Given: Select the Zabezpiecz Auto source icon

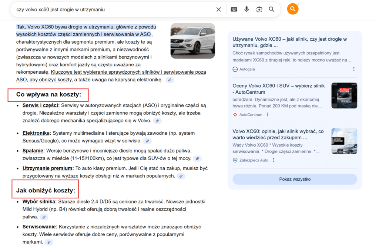Looking at the screenshot, I should point(234,160).
